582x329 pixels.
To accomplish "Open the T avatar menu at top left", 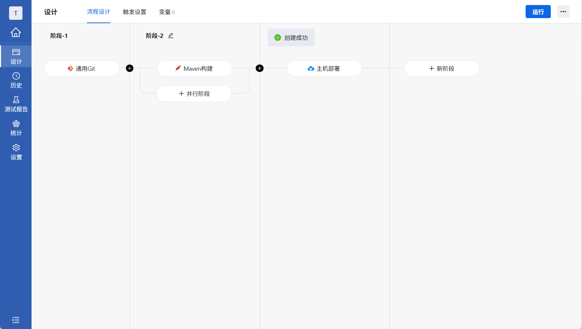I will pyautogui.click(x=16, y=13).
